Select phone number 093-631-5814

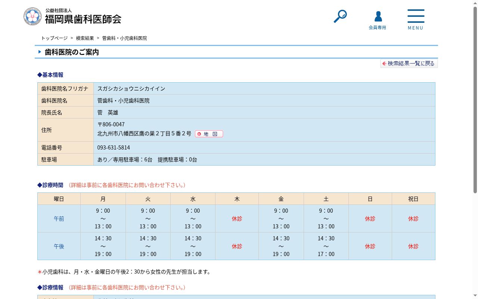click(114, 148)
